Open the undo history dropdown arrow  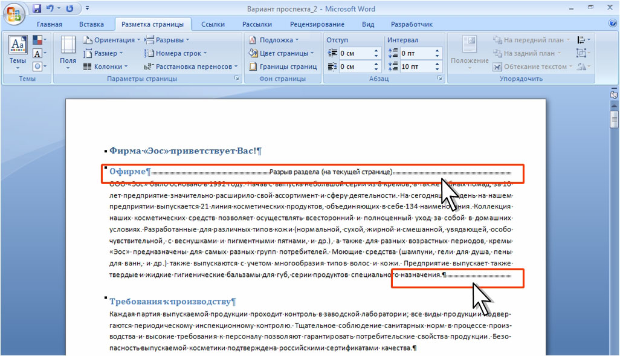[59, 8]
